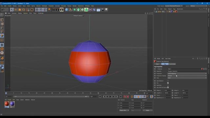Toggle coordinate system World/Object icon
The width and height of the screenshot is (210, 118).
(x=49, y=10)
